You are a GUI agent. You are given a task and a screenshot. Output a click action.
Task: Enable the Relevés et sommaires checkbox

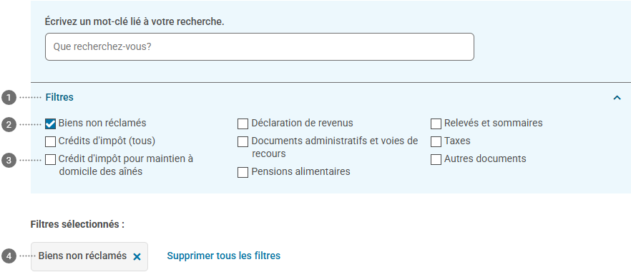(x=436, y=124)
